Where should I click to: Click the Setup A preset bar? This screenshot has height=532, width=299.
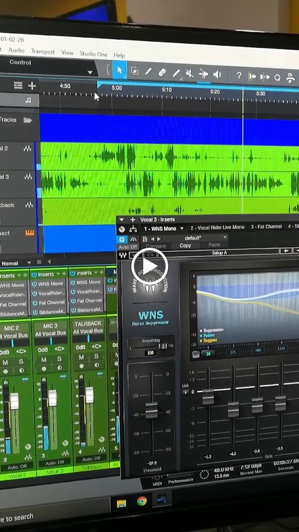point(219,253)
